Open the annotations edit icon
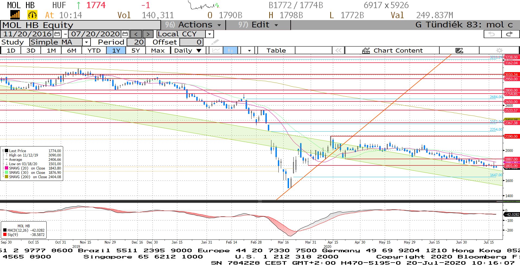The height and width of the screenshot is (278, 520). click(x=459, y=50)
